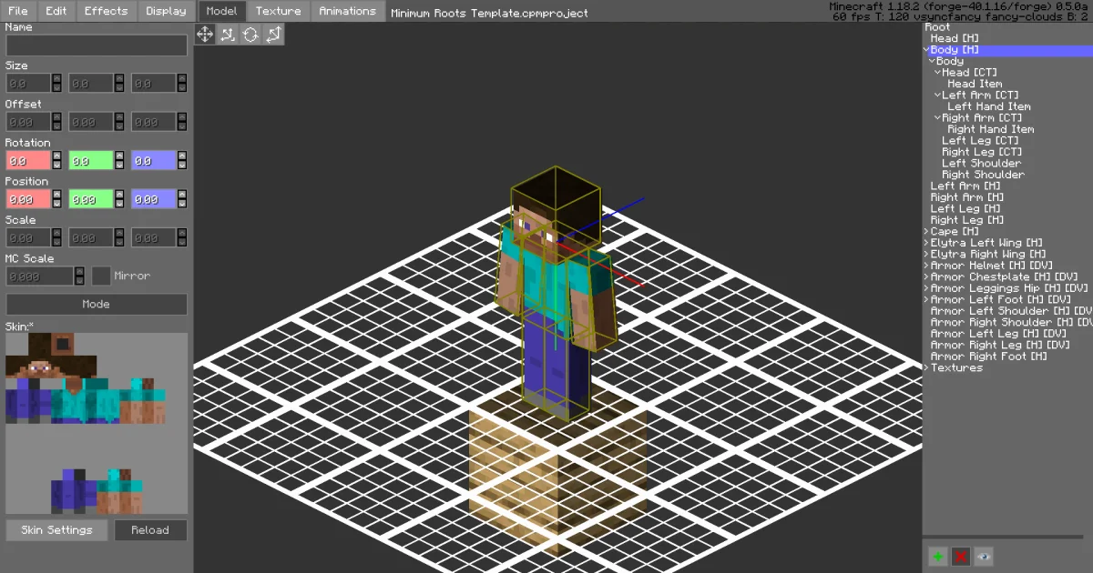The width and height of the screenshot is (1093, 573).
Task: Expand the Textures tree node
Action: (926, 368)
